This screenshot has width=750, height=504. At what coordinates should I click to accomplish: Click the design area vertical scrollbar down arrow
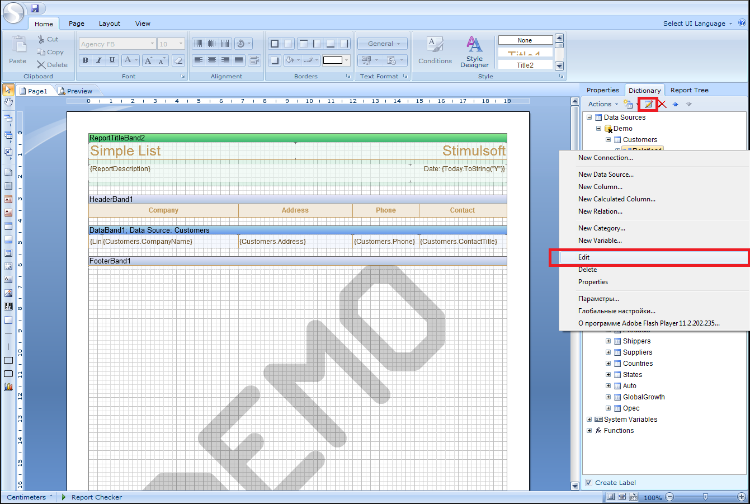[x=574, y=485]
